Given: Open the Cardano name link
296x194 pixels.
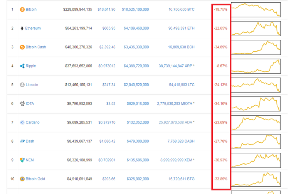Looking at the screenshot, I should [33, 122].
